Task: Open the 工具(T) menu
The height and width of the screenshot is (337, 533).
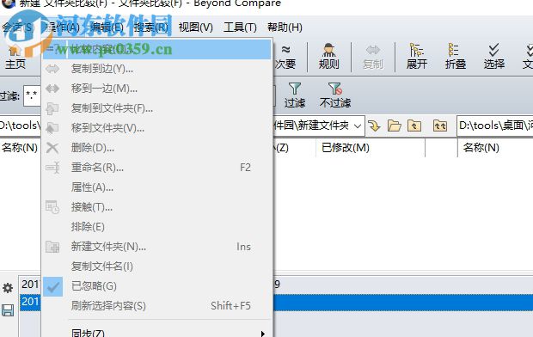Action: (240, 28)
